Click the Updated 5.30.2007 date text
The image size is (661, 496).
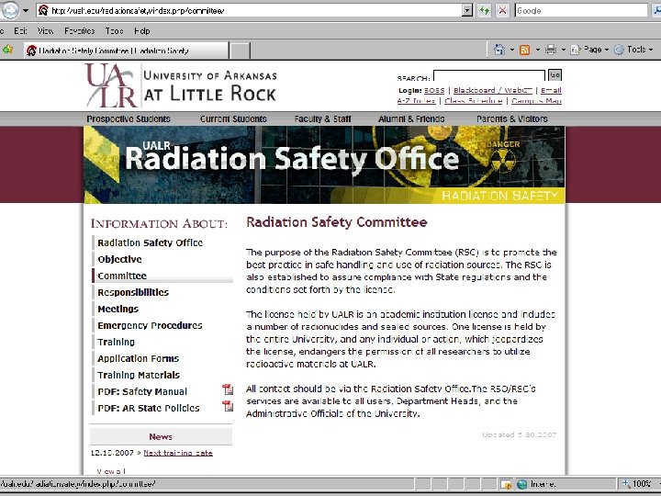520,434
